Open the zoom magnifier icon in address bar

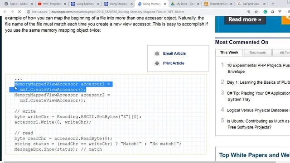click(x=249, y=12)
